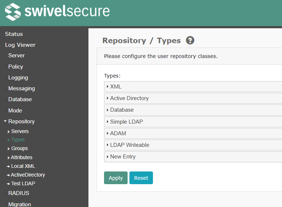Apply the repository type changes
282x207 pixels.
(116, 178)
